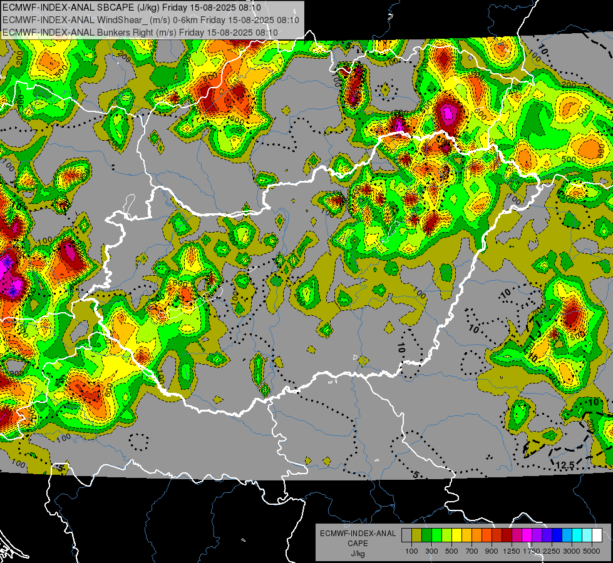
Task: Select the indigo swatch before 2250
Action: coord(547,535)
